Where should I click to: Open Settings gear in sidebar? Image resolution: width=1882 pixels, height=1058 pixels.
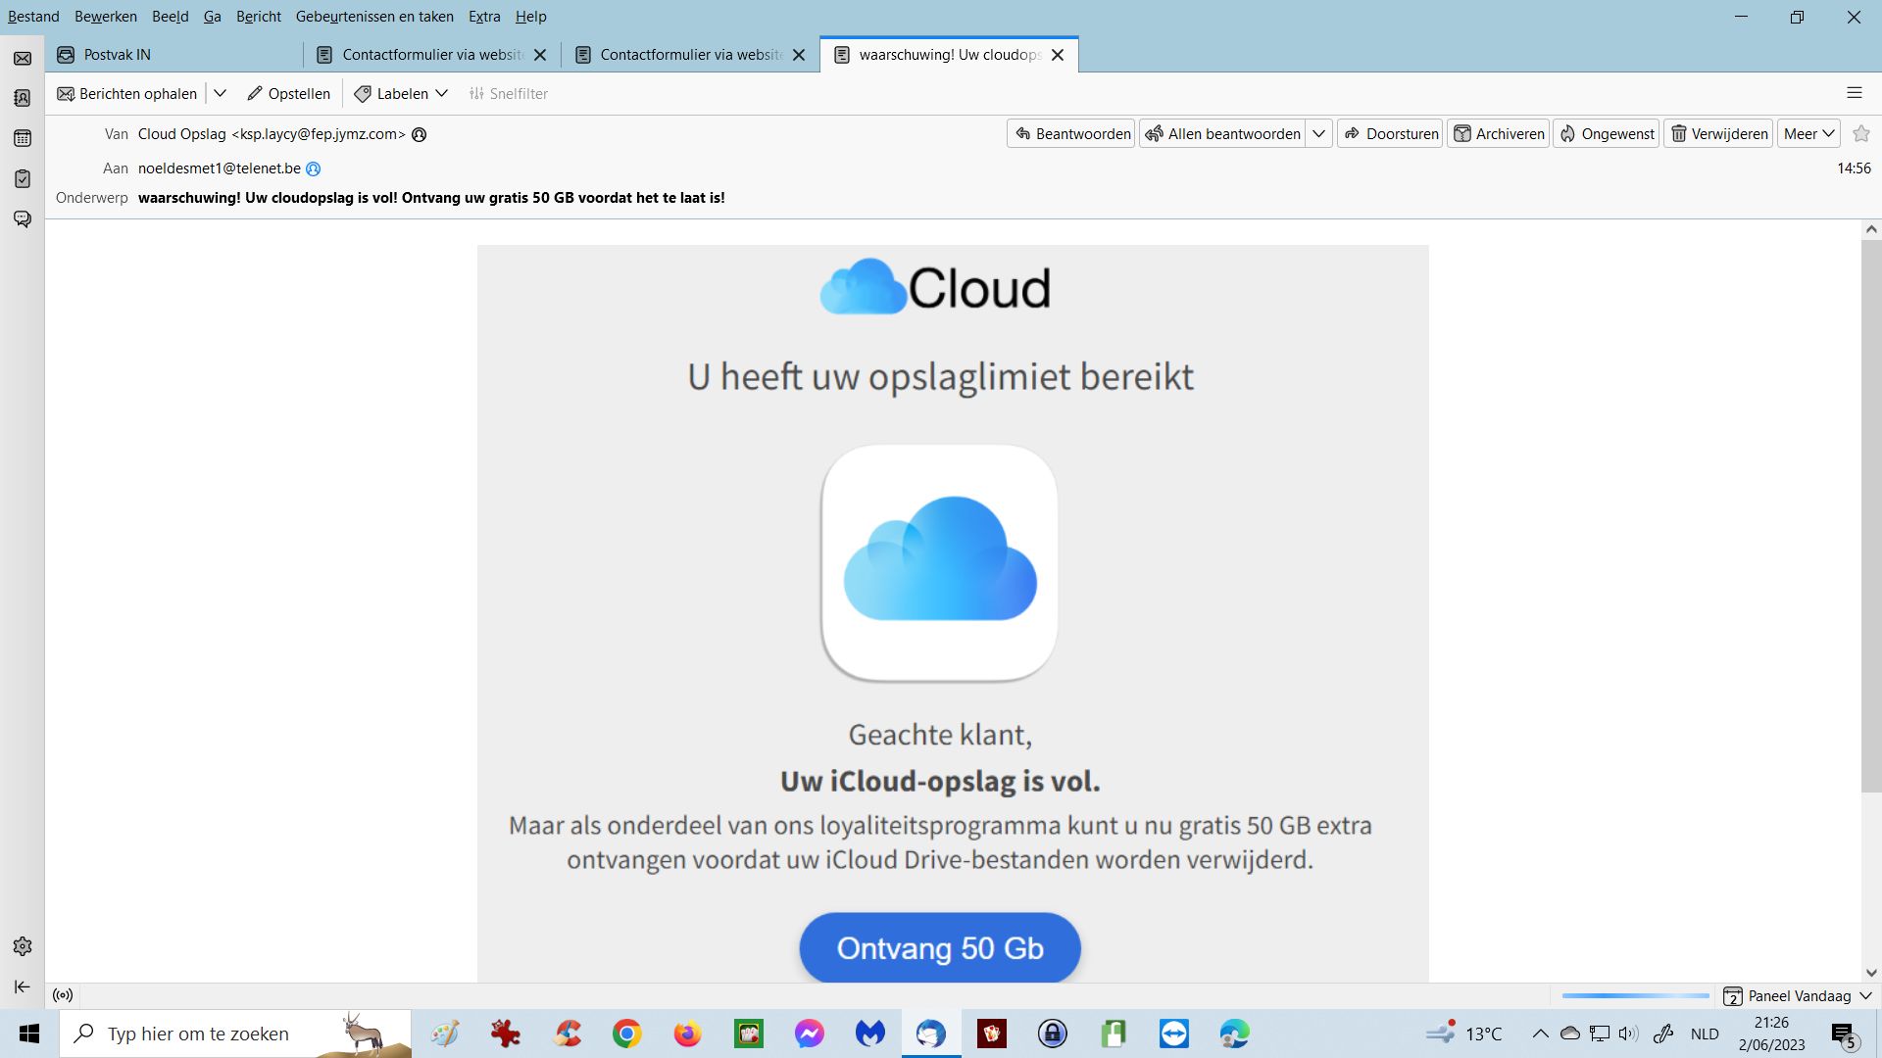coord(23,946)
